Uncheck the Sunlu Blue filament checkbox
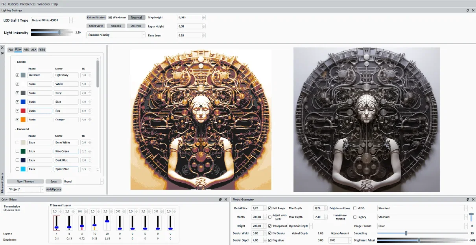The width and height of the screenshot is (476, 245). point(17,102)
